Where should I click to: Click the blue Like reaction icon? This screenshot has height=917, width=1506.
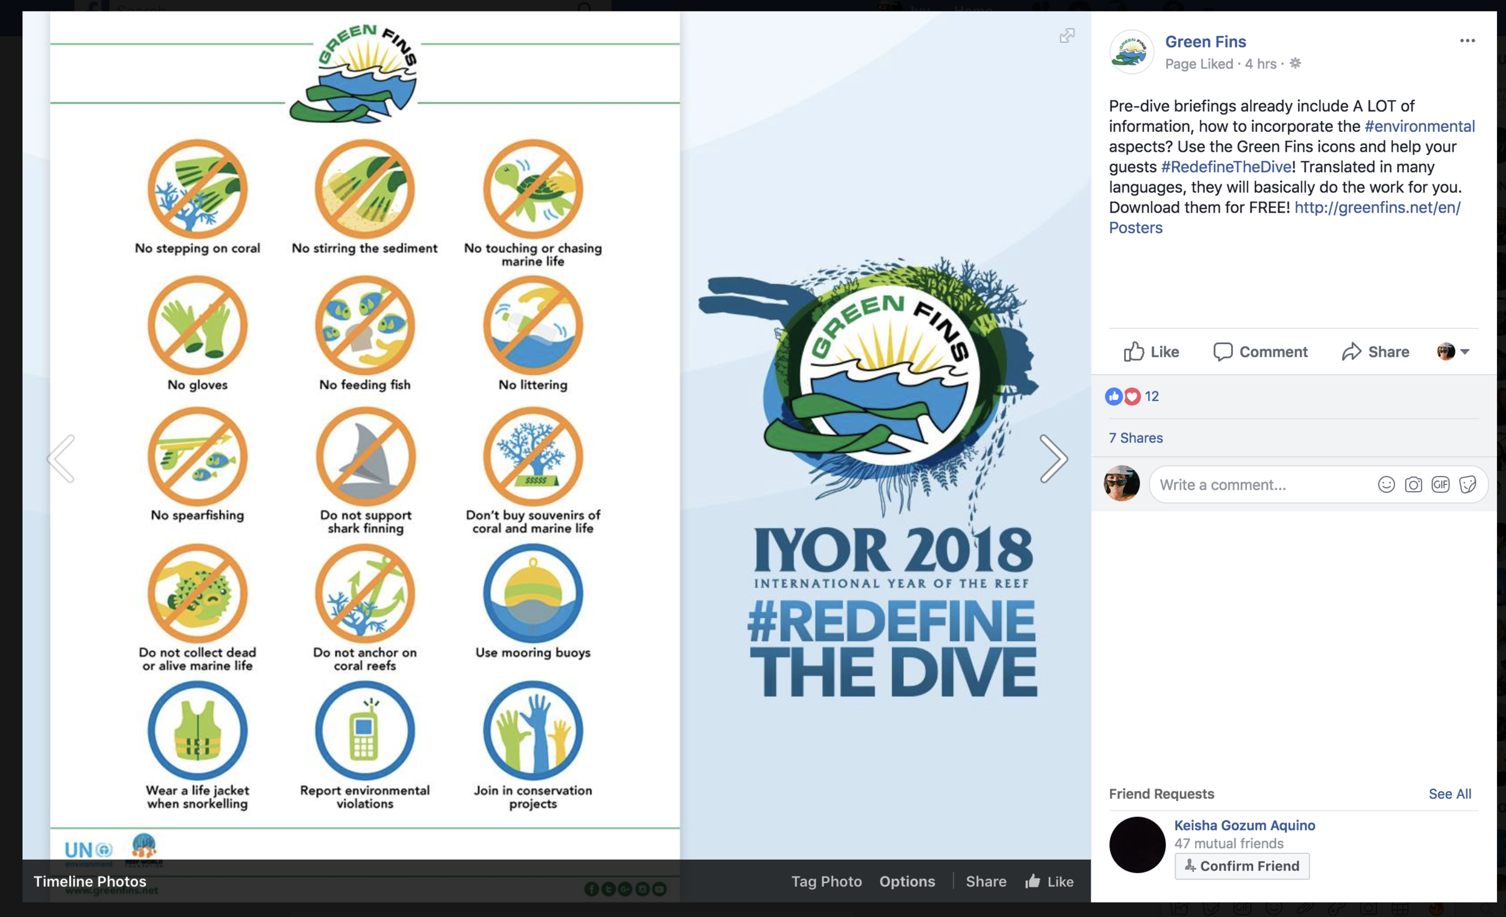coord(1114,396)
